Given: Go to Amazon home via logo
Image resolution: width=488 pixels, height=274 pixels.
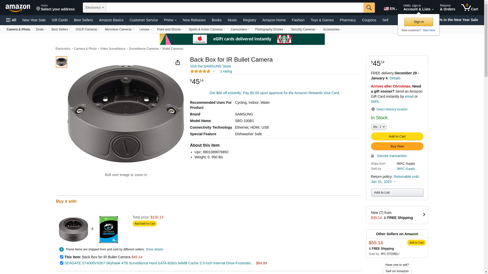Looking at the screenshot, I should pyautogui.click(x=18, y=8).
